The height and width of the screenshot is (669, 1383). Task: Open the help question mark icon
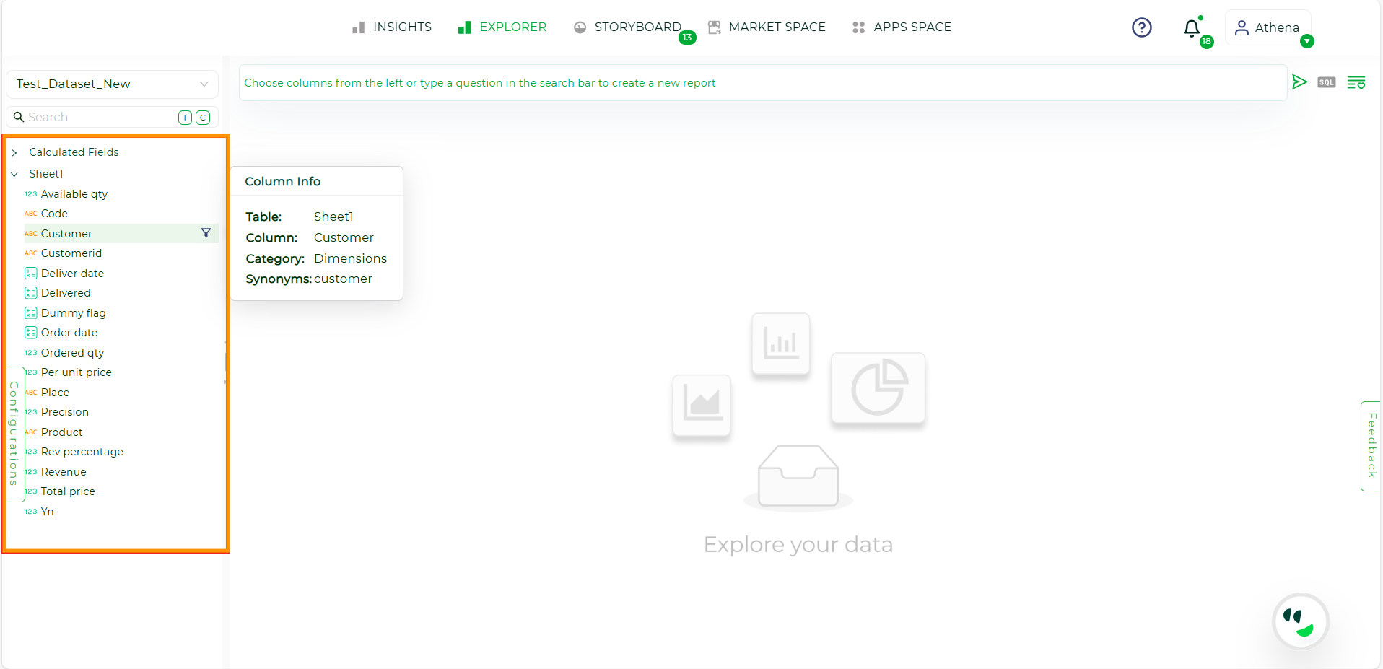[x=1141, y=27]
